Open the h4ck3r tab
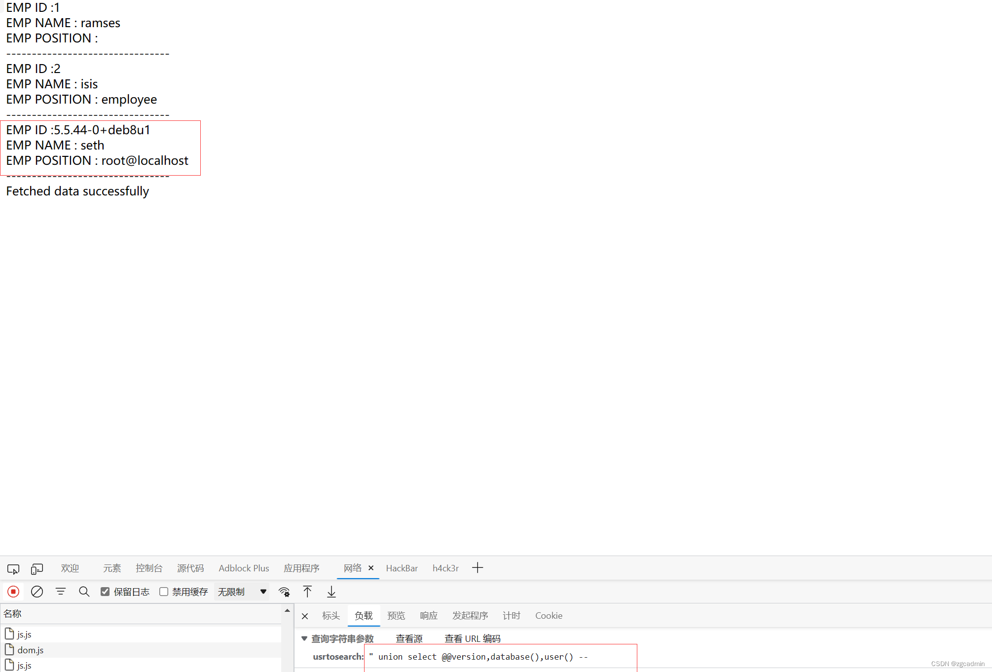The width and height of the screenshot is (992, 672). coord(445,568)
